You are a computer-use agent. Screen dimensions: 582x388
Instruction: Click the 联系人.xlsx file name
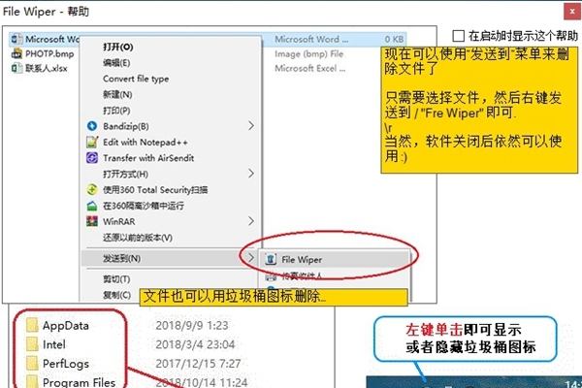(x=47, y=68)
